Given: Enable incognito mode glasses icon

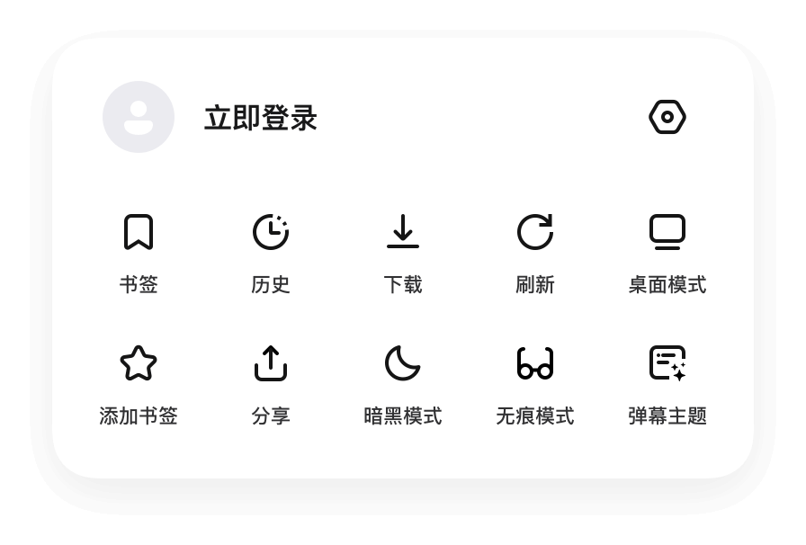Looking at the screenshot, I should click(x=535, y=363).
